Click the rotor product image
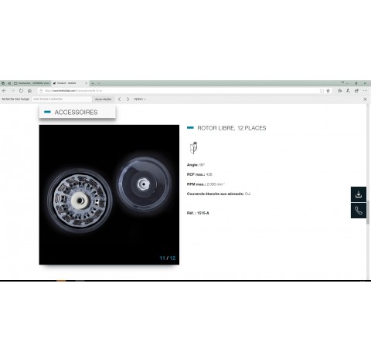This screenshot has height=361, width=371. click(109, 194)
